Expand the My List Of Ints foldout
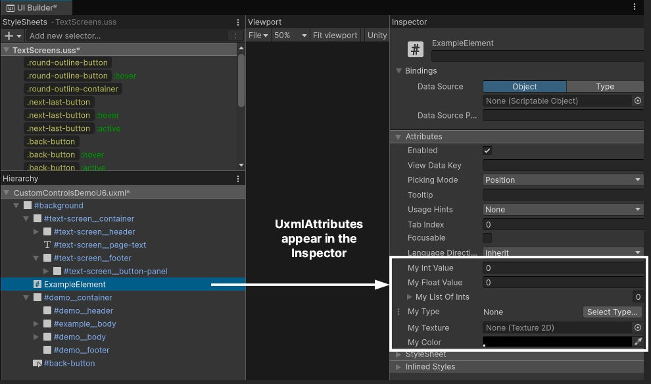The width and height of the screenshot is (651, 384). [x=410, y=297]
